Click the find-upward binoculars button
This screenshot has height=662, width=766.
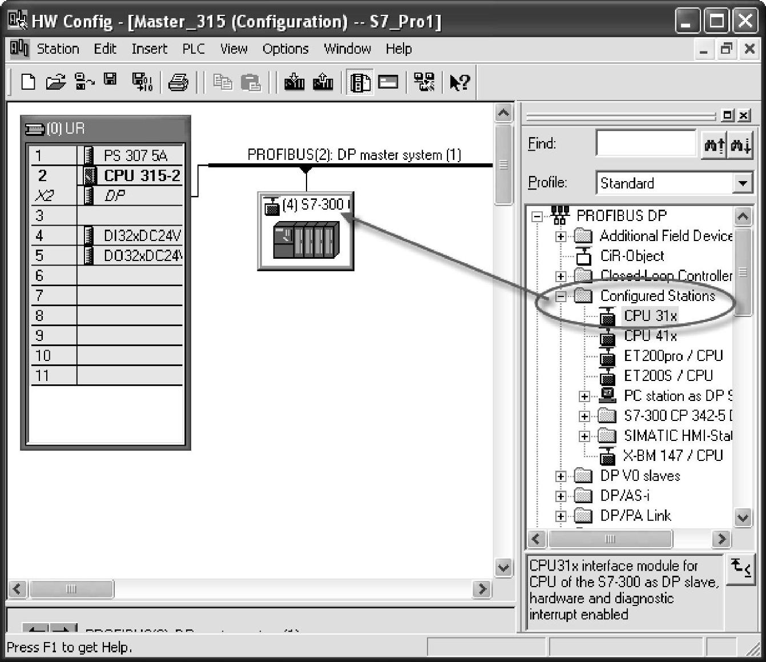tap(714, 144)
